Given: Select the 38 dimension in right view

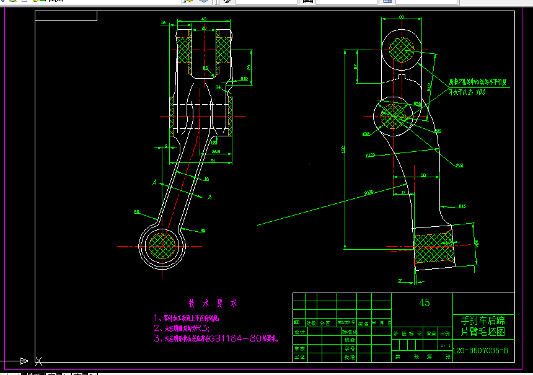Looking at the screenshot, I should [423, 175].
